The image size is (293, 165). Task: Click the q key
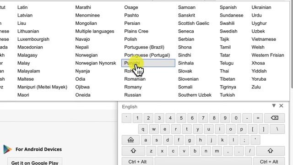[143, 129]
